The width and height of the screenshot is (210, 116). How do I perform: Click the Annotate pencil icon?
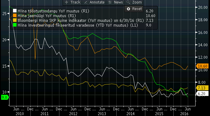(x=86, y=2)
